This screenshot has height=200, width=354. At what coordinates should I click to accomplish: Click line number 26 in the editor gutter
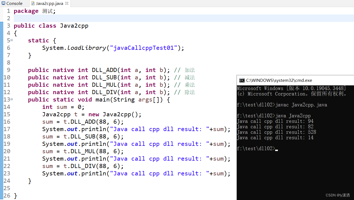pos(7,195)
